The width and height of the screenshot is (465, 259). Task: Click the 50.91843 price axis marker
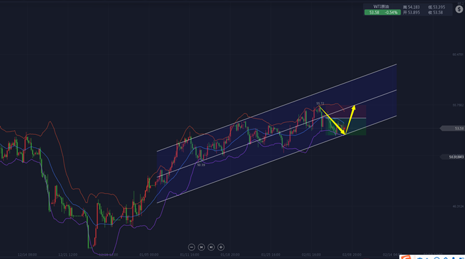click(x=452, y=157)
